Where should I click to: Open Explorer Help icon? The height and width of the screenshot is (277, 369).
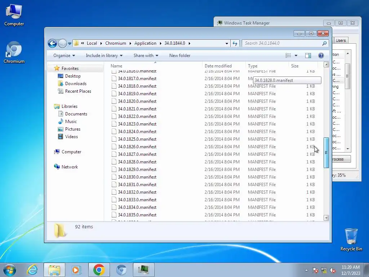tap(321, 55)
